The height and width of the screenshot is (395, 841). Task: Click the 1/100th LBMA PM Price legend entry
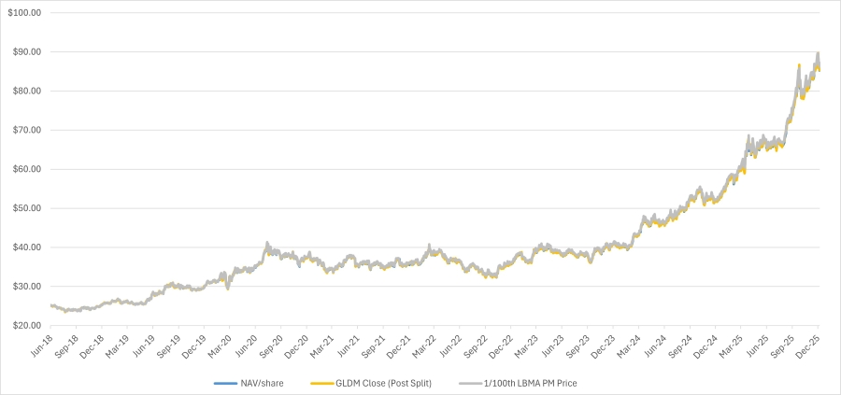pyautogui.click(x=518, y=383)
